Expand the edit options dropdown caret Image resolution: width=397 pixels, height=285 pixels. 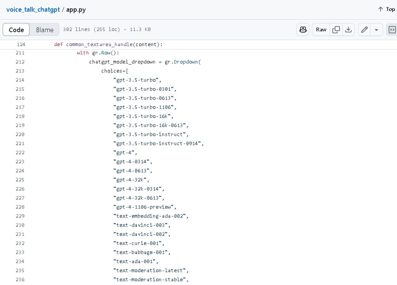(376, 29)
